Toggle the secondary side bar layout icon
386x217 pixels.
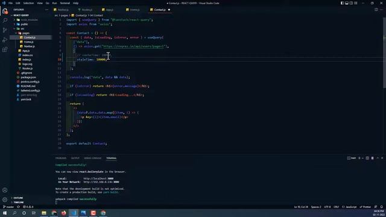[351, 3]
